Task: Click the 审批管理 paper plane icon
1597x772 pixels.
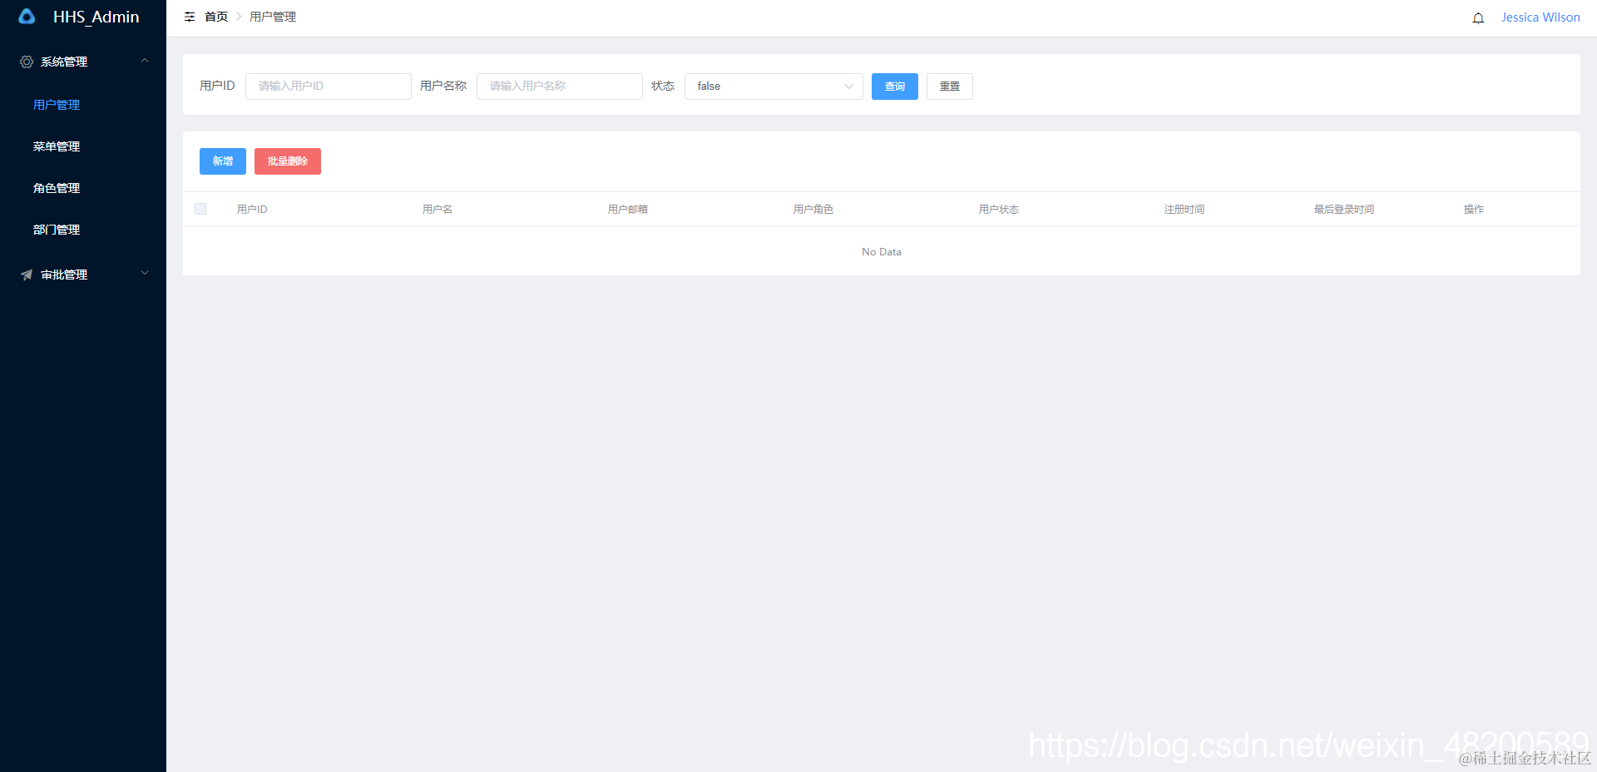Action: pyautogui.click(x=27, y=275)
